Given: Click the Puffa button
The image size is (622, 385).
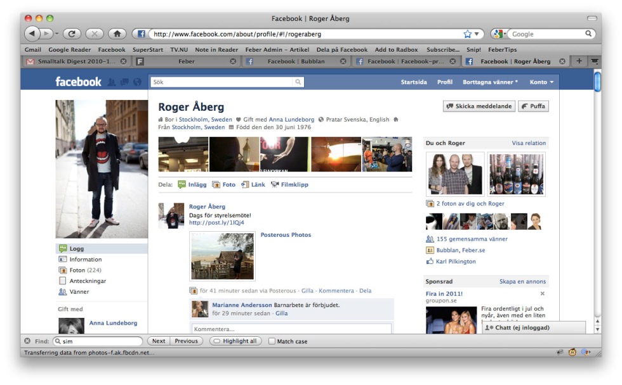Looking at the screenshot, I should click(533, 106).
